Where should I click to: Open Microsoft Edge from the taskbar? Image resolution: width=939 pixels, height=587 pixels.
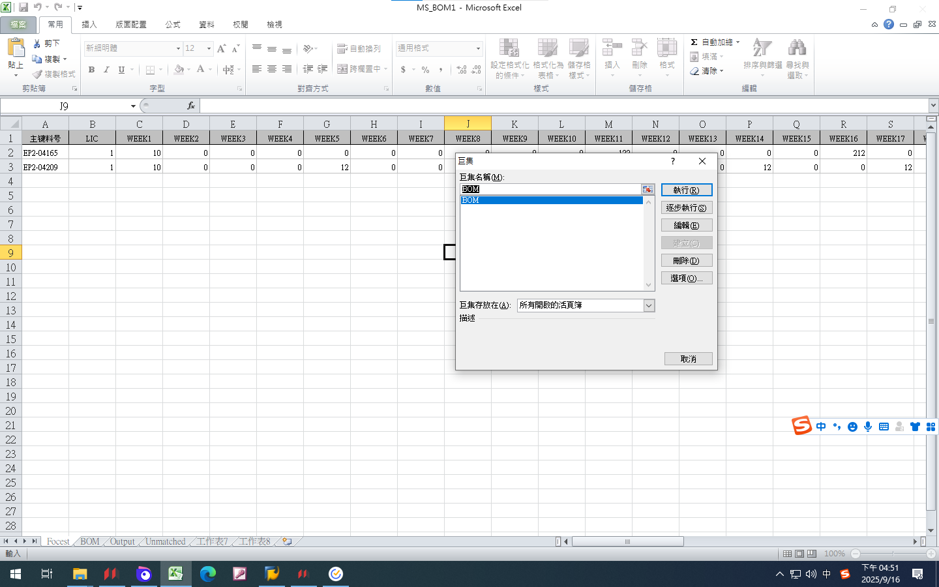[208, 574]
